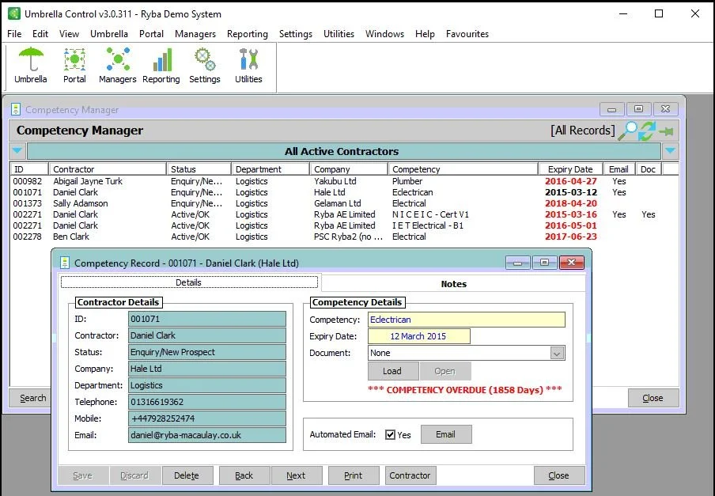The height and width of the screenshot is (496, 715).
Task: Expand the Document dropdown showing None
Action: click(x=557, y=353)
